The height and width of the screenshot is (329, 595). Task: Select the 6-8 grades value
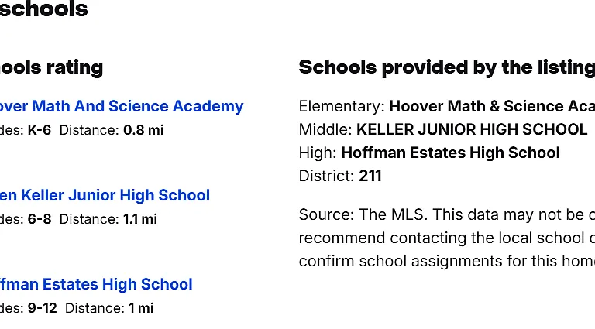click(39, 219)
